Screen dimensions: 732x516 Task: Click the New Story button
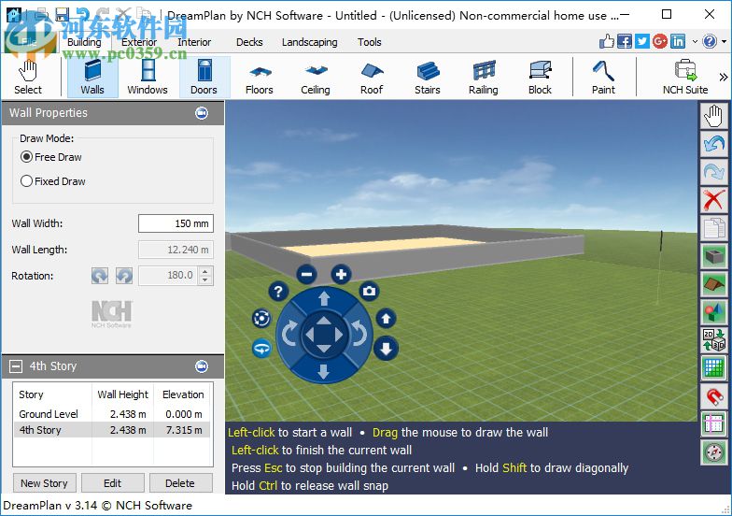coord(44,483)
